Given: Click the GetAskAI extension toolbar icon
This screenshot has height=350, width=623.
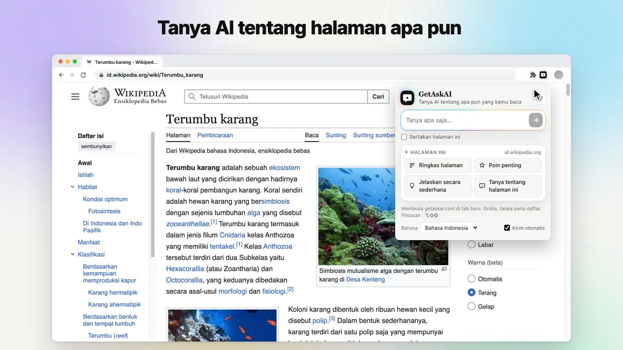Looking at the screenshot, I should click(x=543, y=75).
